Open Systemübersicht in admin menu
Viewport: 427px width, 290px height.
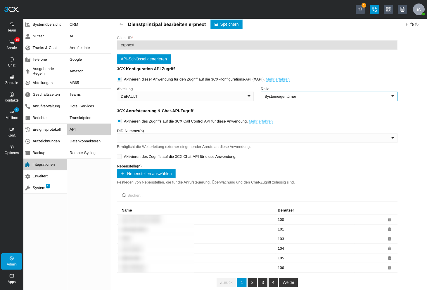click(x=45, y=25)
